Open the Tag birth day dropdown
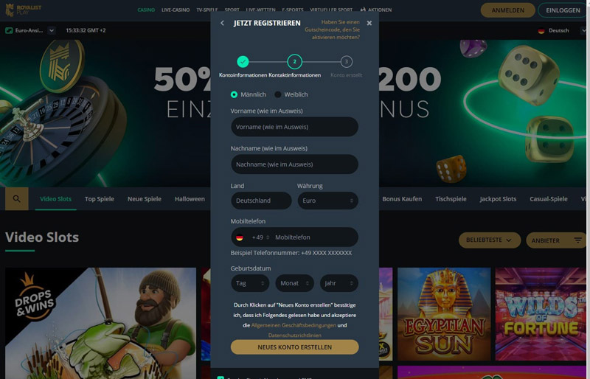590x379 pixels. [x=250, y=283]
